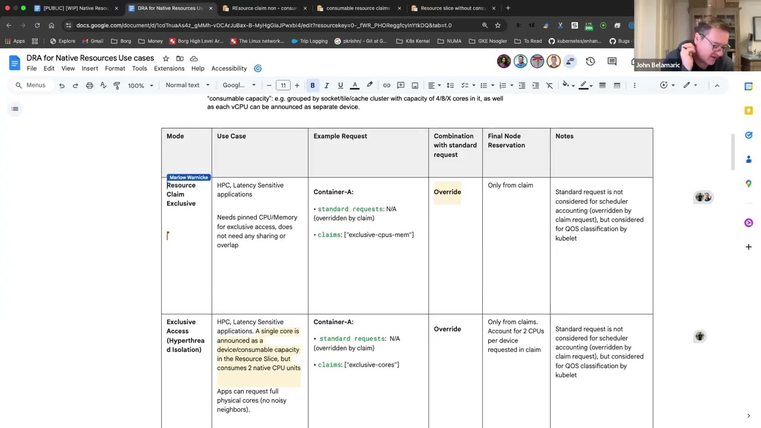The width and height of the screenshot is (761, 428).
Task: Open Google Keep in the side panel
Action: coord(749,111)
